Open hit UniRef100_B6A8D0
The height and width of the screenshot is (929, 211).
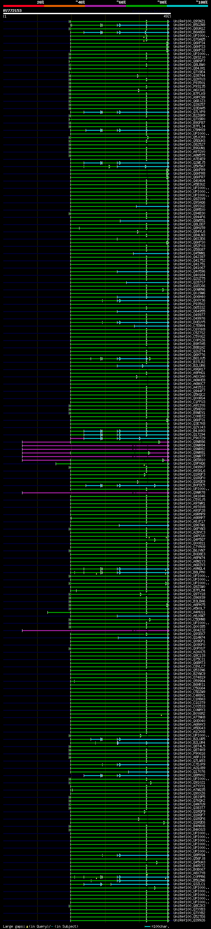point(189,32)
